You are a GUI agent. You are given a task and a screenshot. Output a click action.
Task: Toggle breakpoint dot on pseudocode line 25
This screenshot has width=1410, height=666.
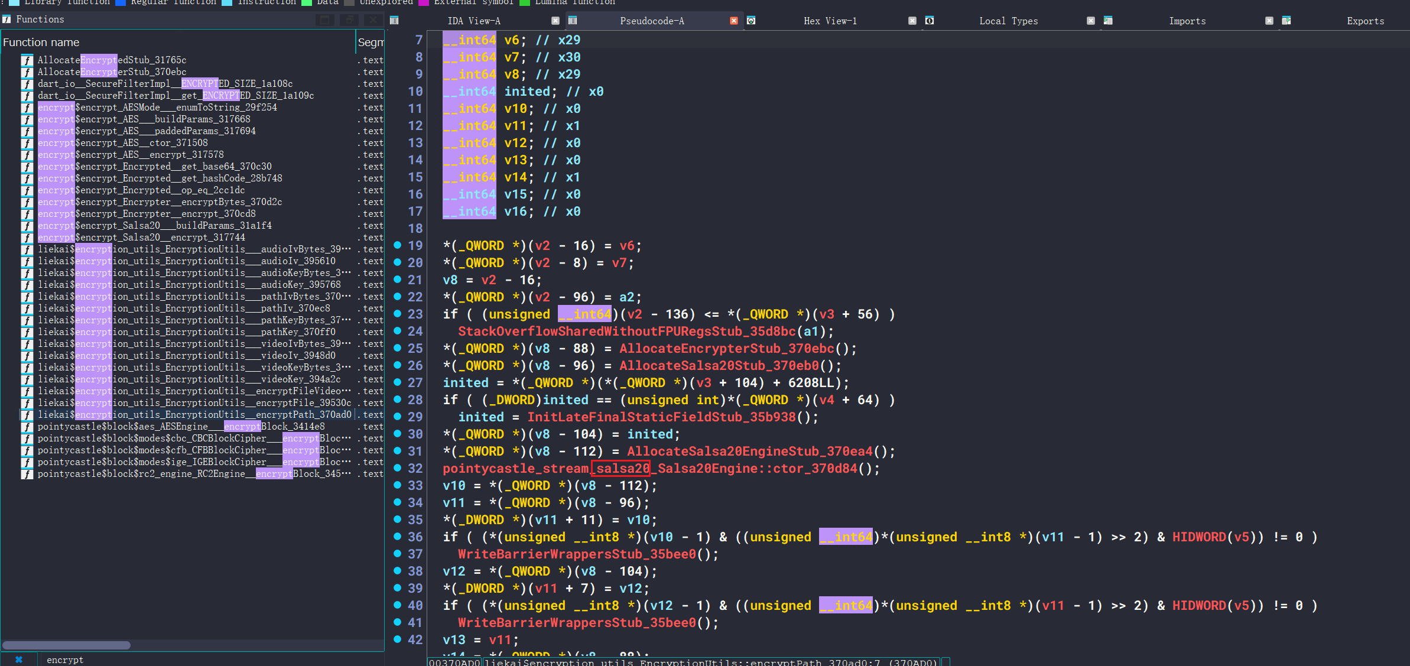[x=398, y=347]
